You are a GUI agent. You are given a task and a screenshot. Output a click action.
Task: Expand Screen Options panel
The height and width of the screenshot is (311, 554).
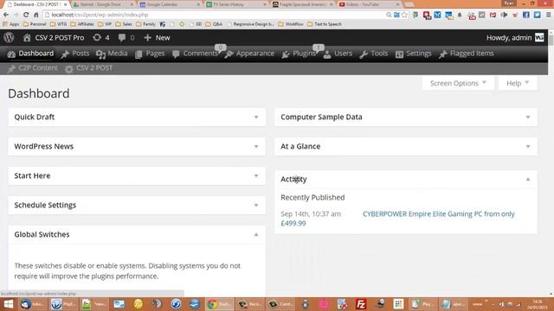pyautogui.click(x=458, y=83)
